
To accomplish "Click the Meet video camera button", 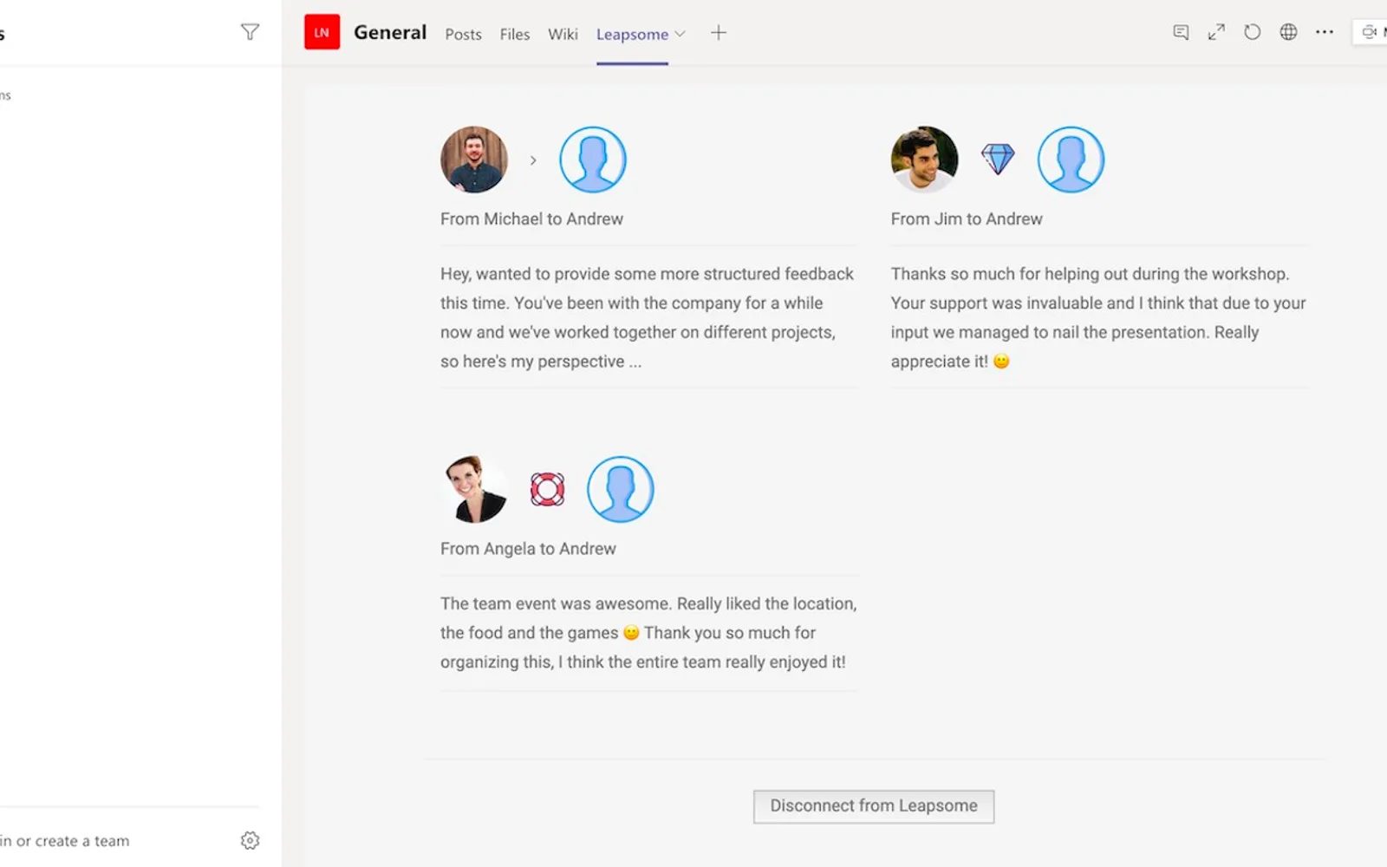I will [1371, 32].
